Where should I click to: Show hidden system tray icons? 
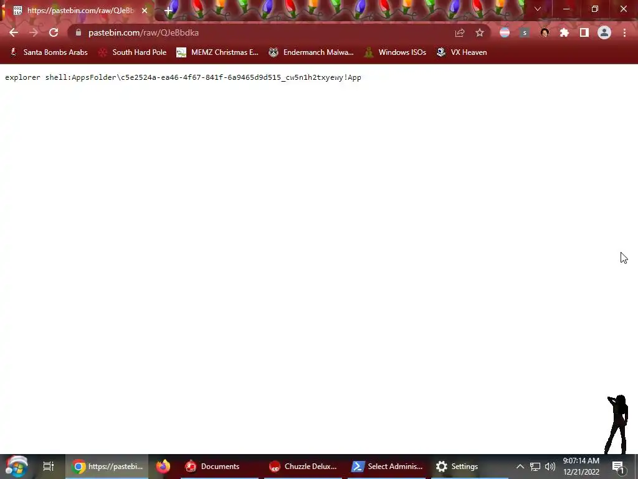coord(520,467)
